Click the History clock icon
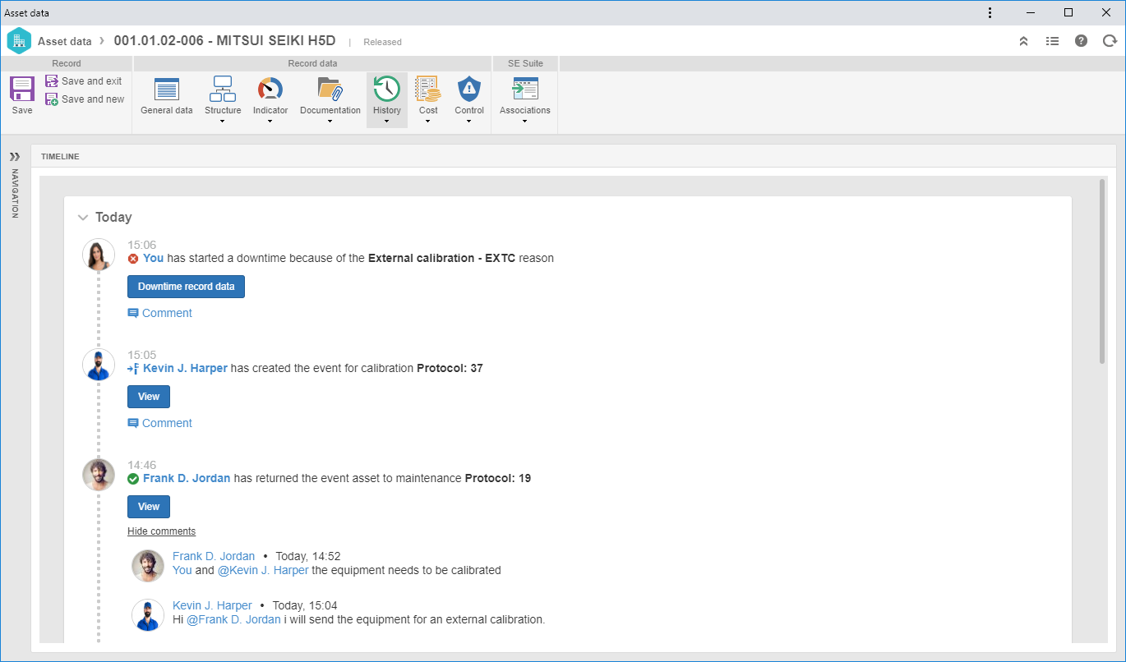 tap(386, 88)
